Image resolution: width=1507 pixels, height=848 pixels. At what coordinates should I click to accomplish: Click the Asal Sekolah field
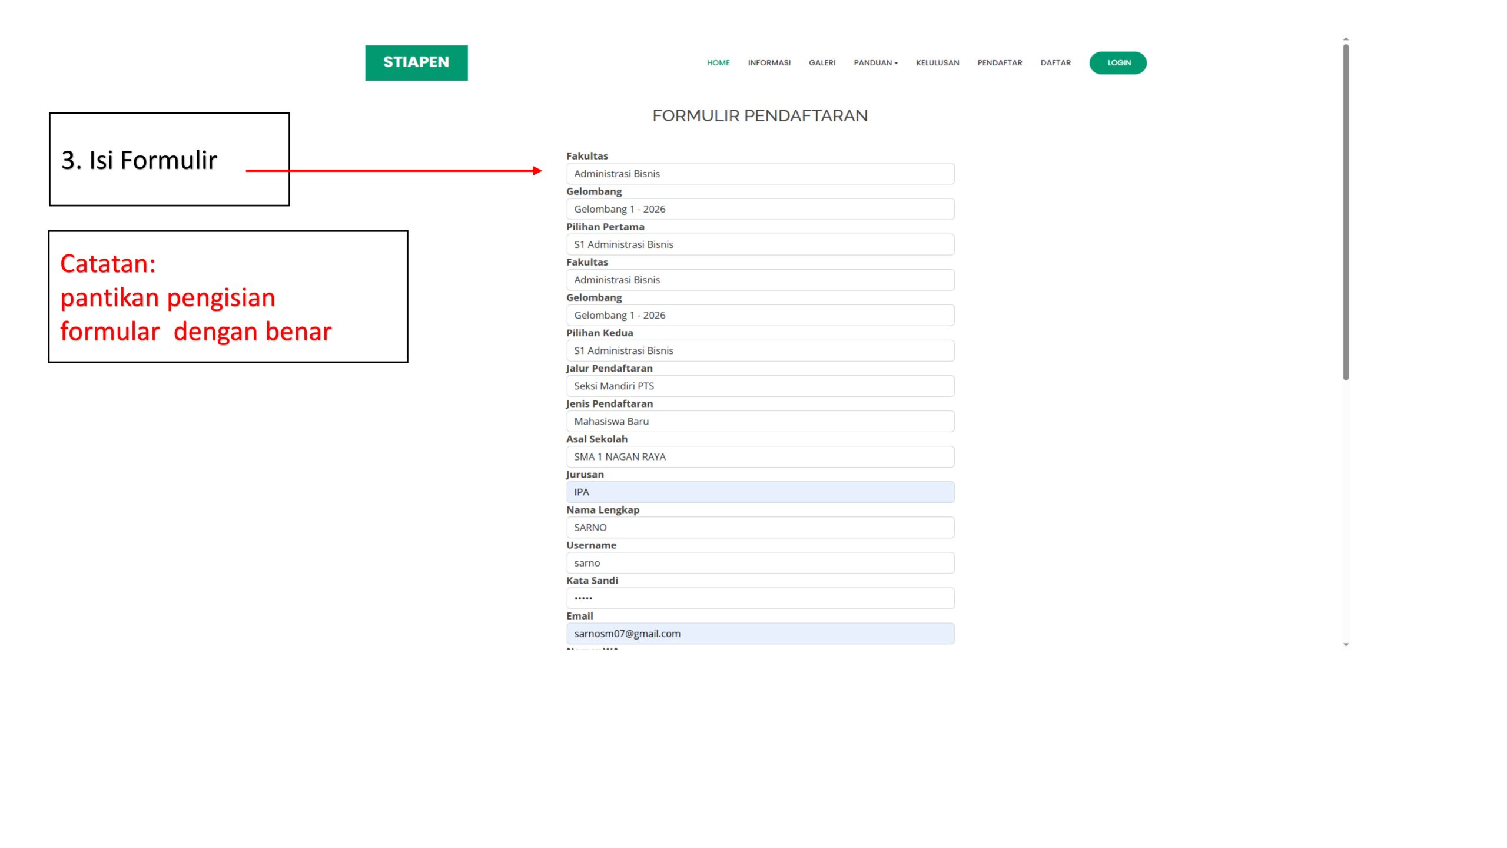click(x=759, y=456)
